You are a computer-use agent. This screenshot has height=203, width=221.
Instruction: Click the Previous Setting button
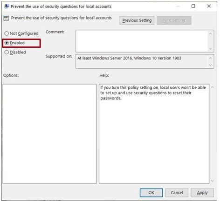point(137,20)
